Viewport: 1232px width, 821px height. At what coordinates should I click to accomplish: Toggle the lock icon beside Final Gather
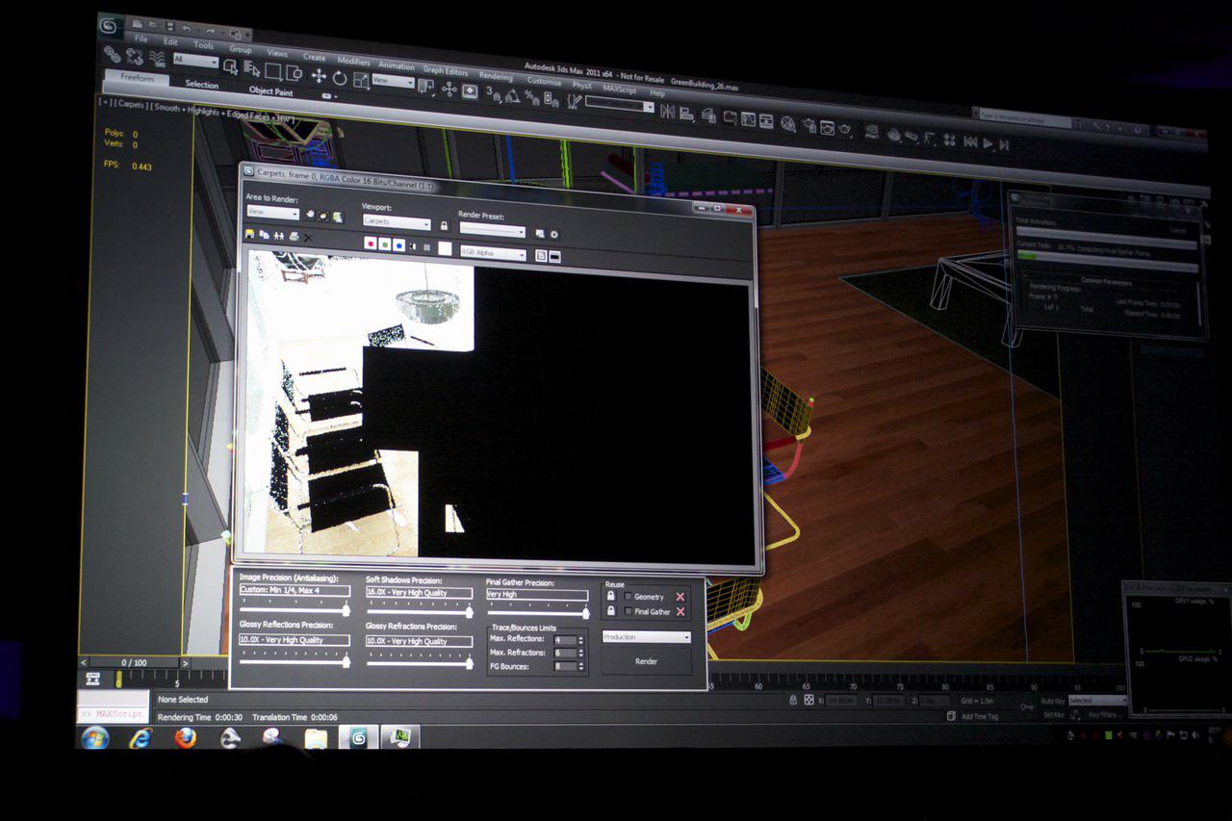[611, 611]
